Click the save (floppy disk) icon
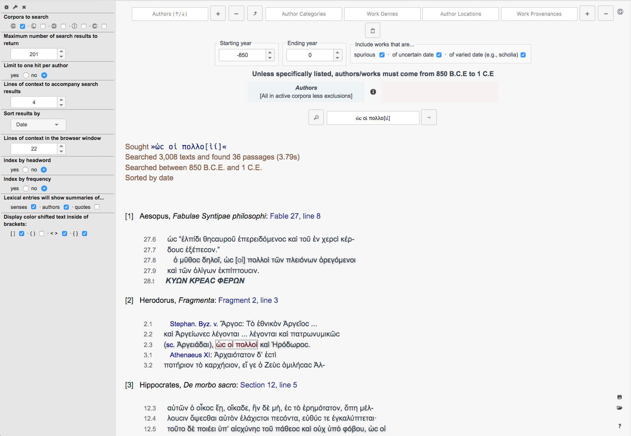The height and width of the screenshot is (436, 631). tap(620, 397)
